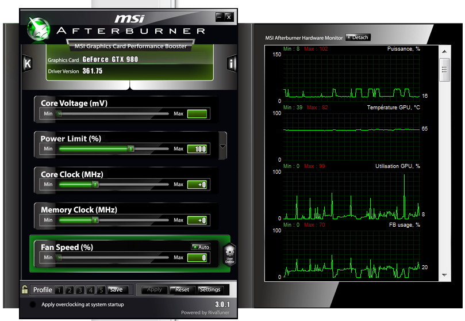The image size is (465, 321).
Task: Click the Core Voltage slider track
Action: pos(114,114)
